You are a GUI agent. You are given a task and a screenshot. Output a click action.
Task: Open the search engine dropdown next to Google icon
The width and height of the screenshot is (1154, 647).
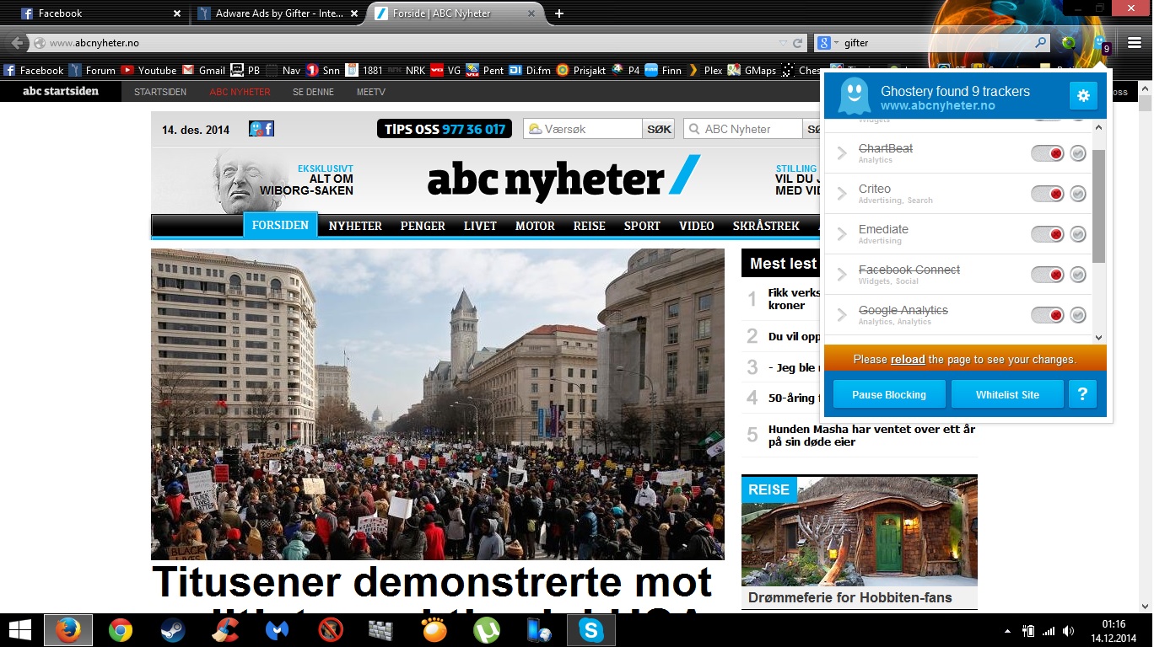(836, 43)
